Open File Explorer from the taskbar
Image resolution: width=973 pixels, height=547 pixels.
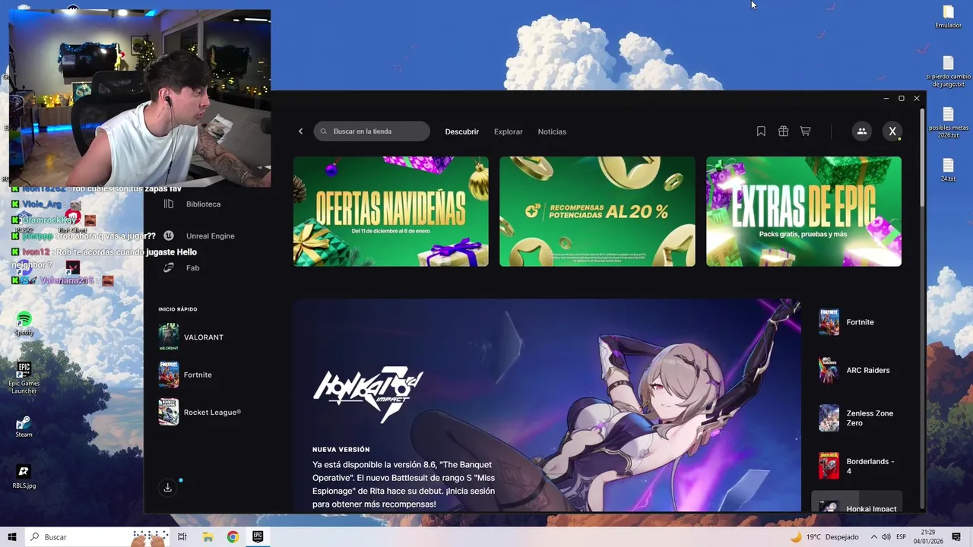point(208,537)
